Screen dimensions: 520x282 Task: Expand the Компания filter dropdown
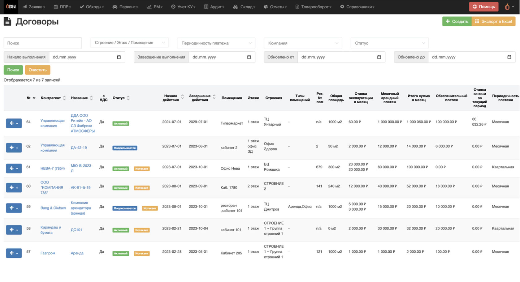tap(303, 43)
